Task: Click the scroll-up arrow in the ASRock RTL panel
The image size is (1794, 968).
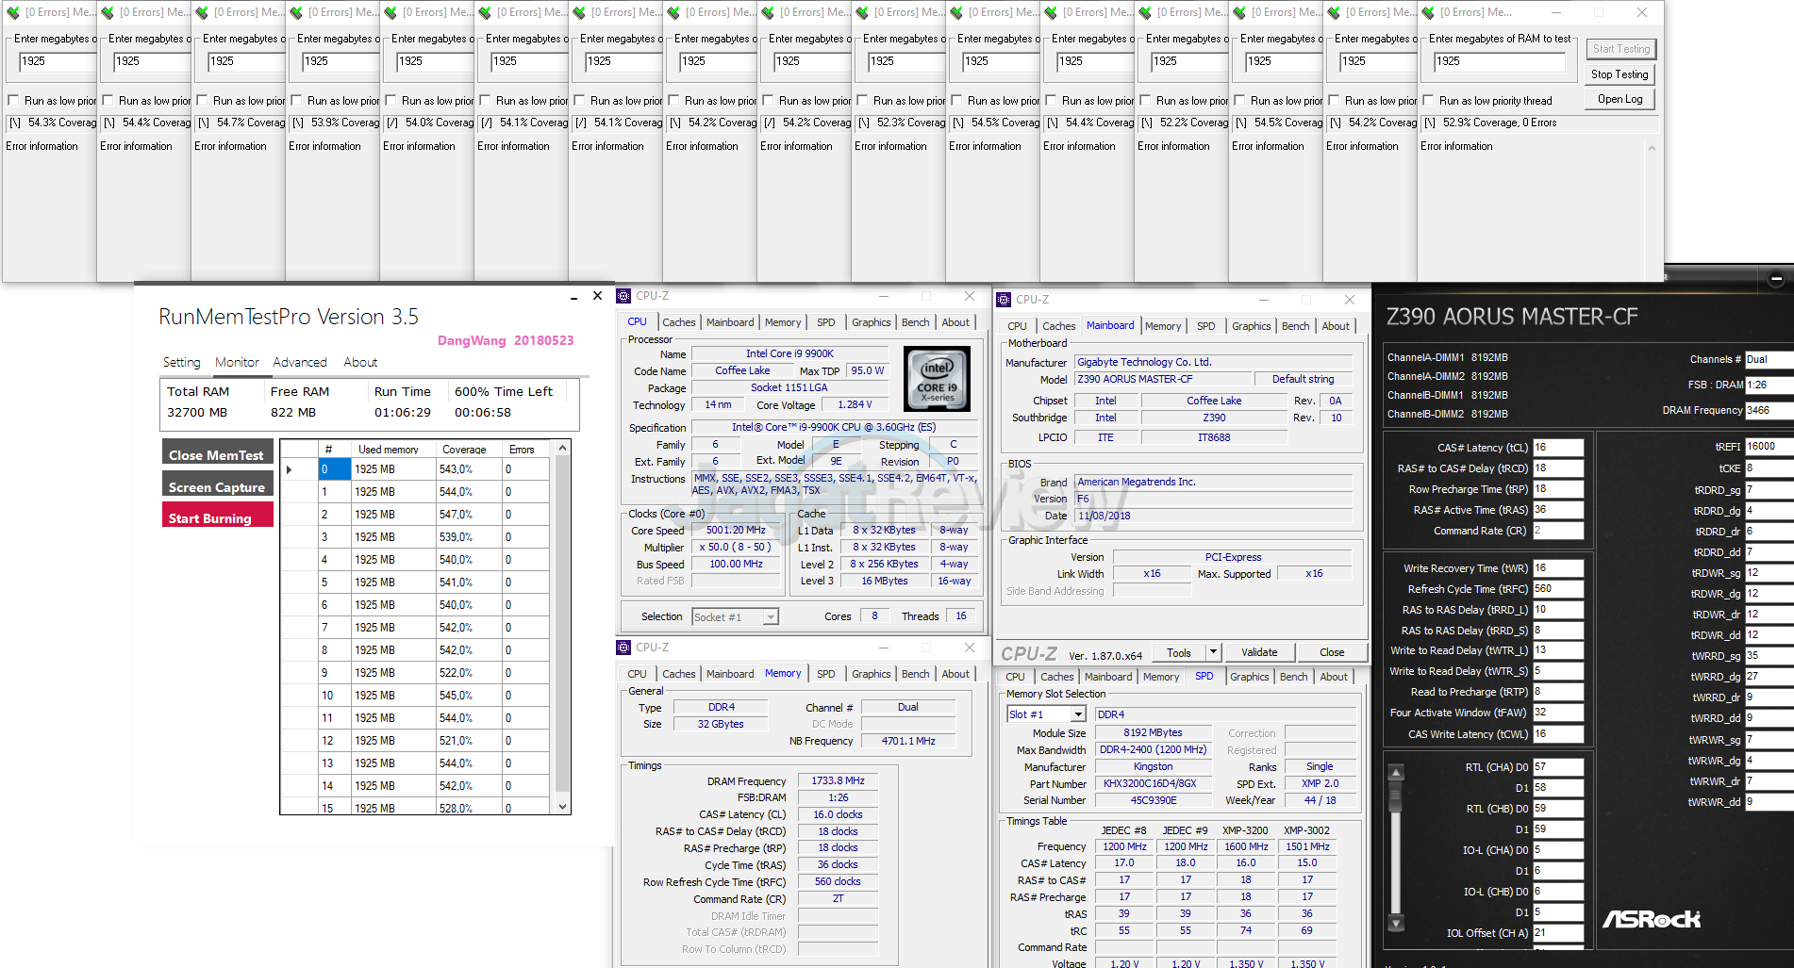Action: (x=1397, y=773)
